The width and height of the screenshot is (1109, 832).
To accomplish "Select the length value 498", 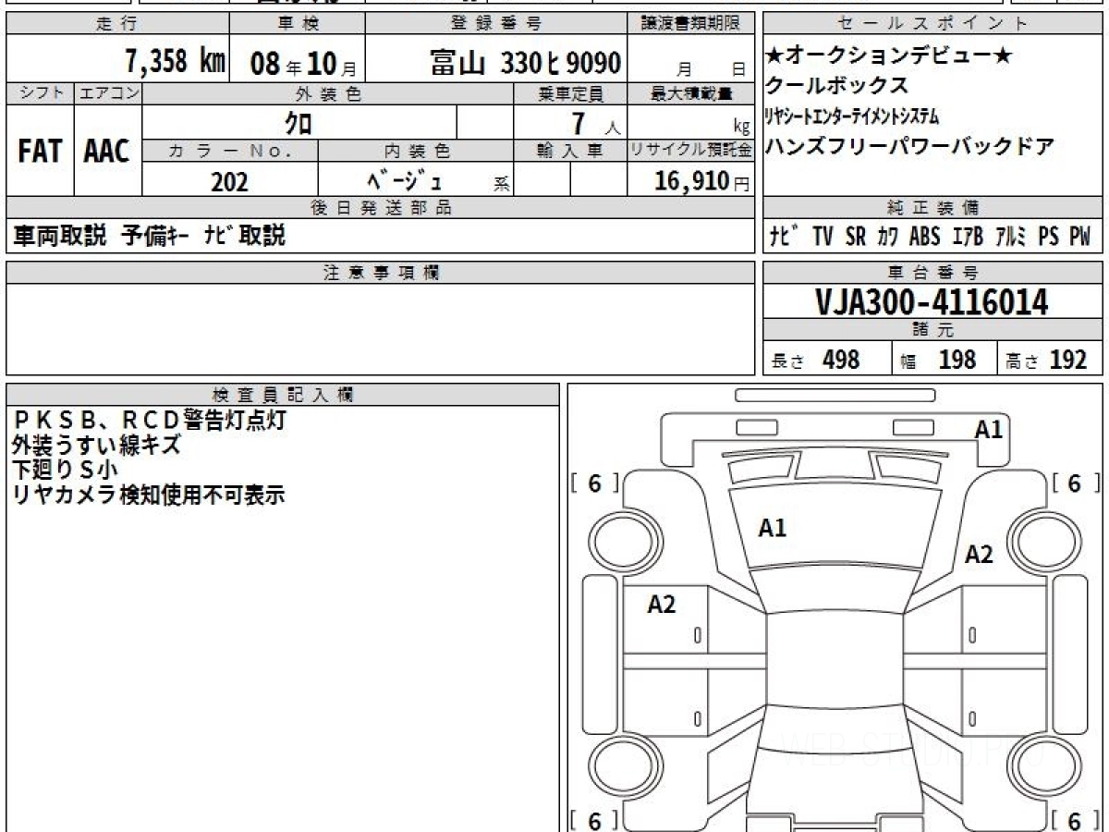I will point(841,360).
